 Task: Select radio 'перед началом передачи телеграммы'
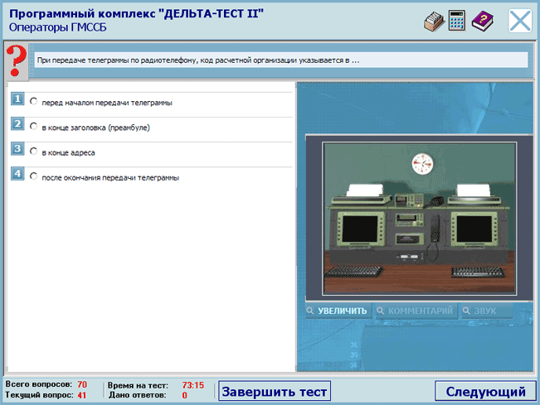[x=33, y=101]
